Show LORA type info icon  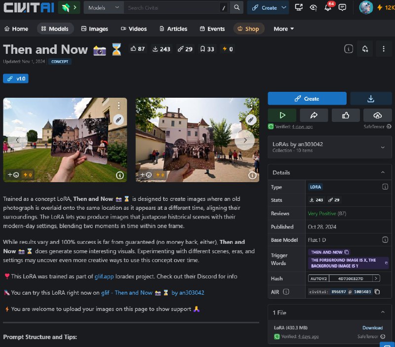click(385, 187)
